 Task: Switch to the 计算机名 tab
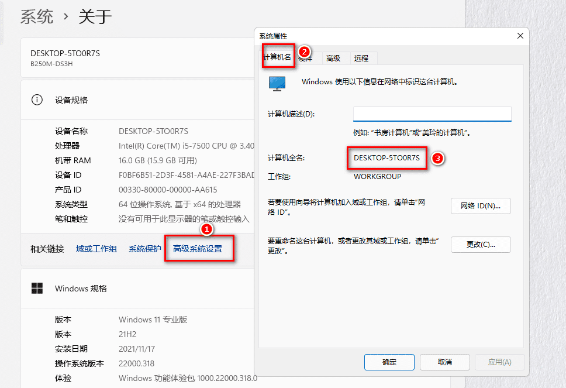(277, 57)
